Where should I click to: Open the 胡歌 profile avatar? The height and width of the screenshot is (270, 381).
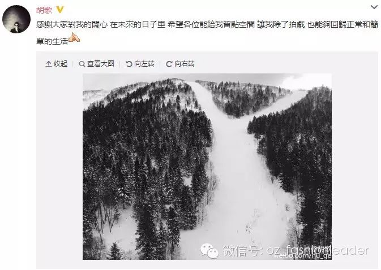pos(16,19)
